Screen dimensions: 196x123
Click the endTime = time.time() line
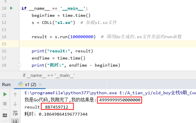(58, 58)
